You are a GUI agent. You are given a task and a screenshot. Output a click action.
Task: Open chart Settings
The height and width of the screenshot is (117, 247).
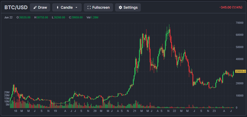coord(128,7)
